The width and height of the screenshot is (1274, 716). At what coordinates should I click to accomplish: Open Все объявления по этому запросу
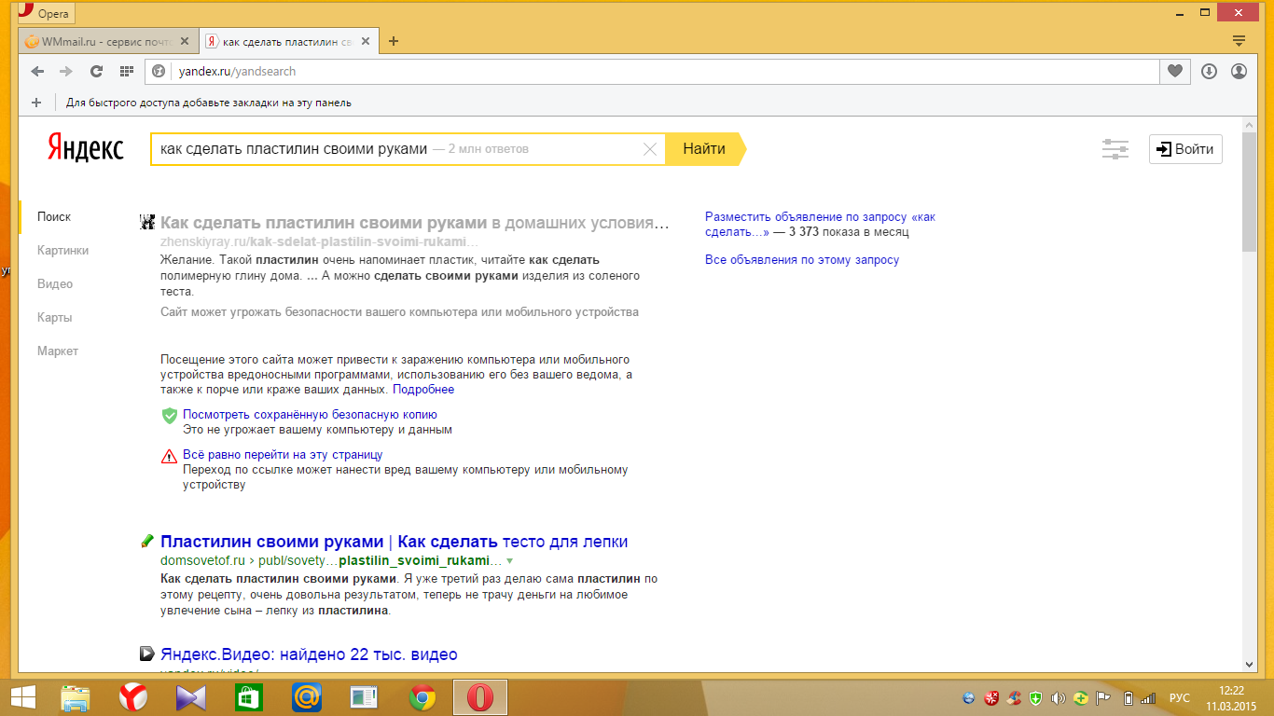tap(802, 260)
